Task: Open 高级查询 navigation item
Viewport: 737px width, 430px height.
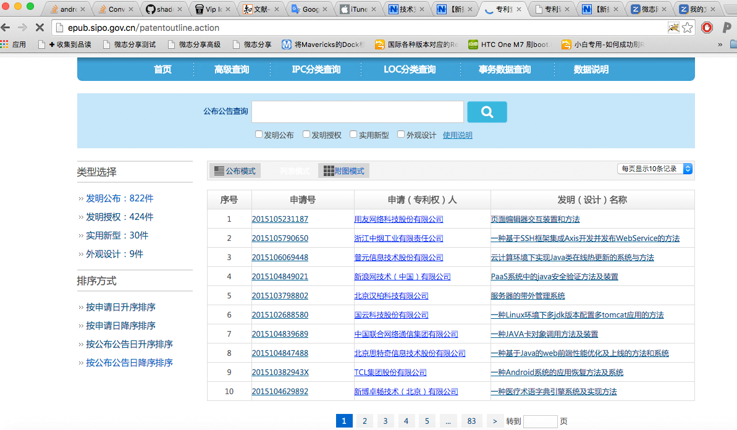Action: click(232, 70)
